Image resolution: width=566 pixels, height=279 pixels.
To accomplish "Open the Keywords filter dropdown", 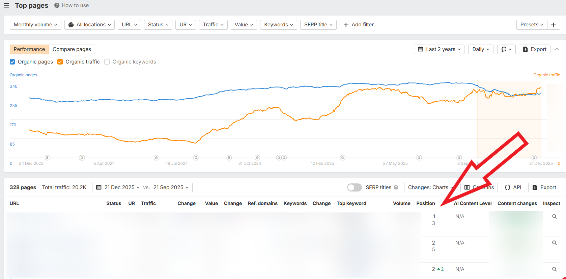I will 278,25.
